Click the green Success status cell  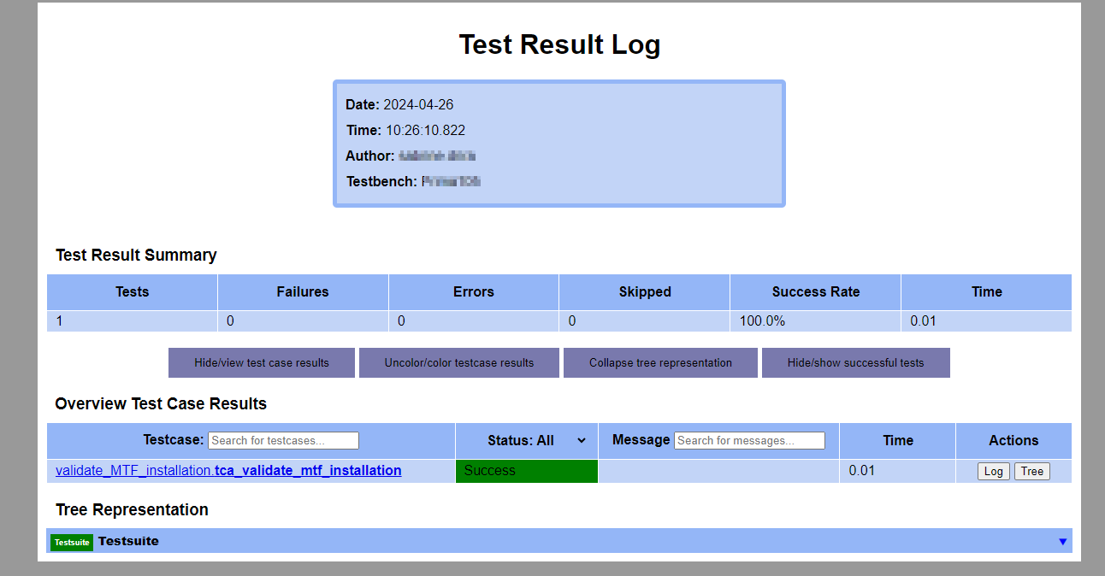click(526, 471)
